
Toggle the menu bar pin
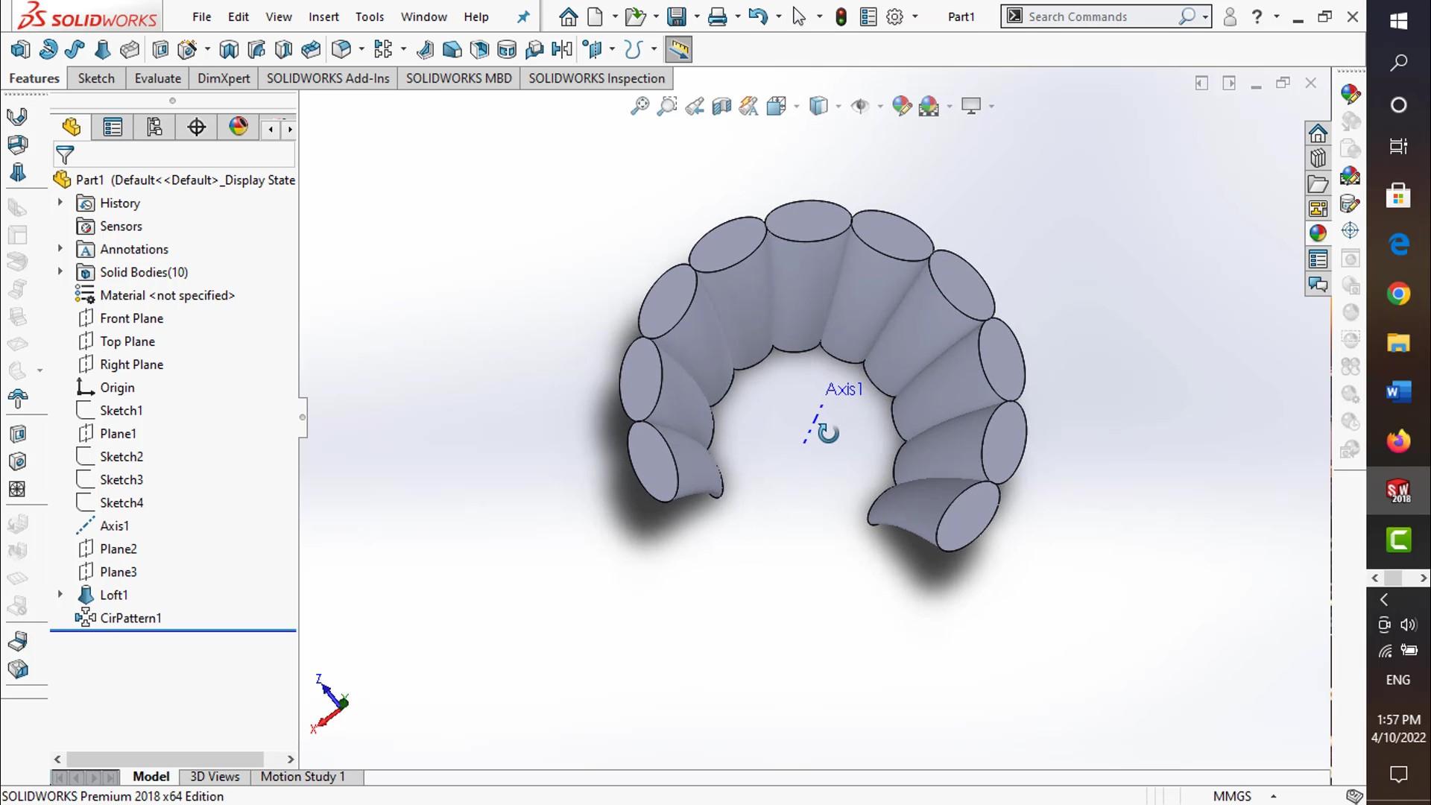523,16
